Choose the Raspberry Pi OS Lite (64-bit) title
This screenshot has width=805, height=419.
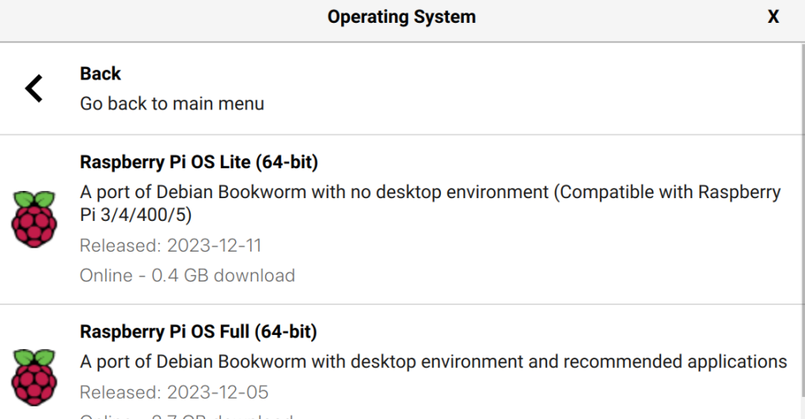(x=199, y=163)
